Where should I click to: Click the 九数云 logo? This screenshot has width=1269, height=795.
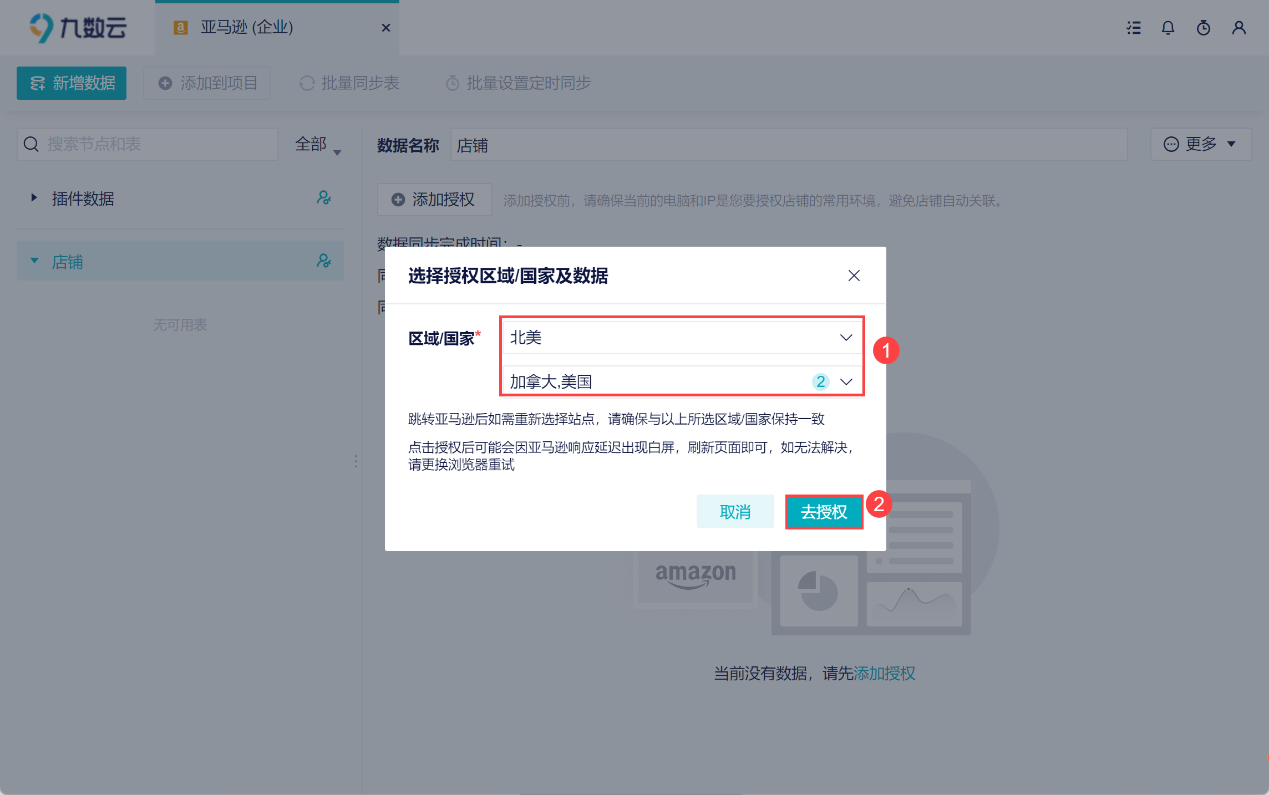coord(78,28)
